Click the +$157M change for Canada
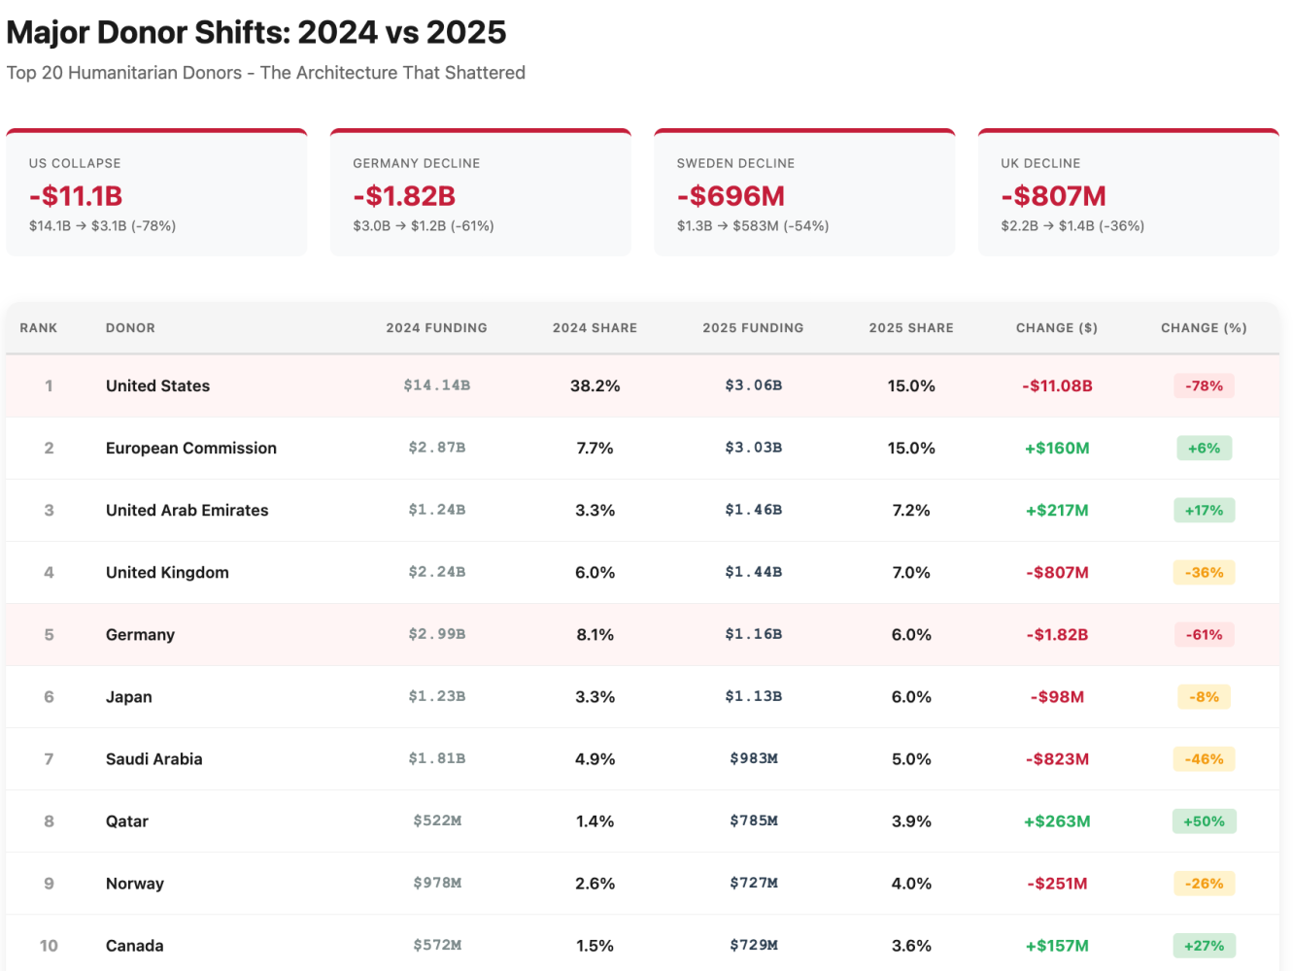Screen dimensions: 1293x971 pyautogui.click(x=1057, y=945)
